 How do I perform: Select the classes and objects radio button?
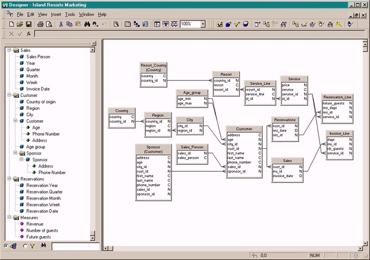click(6, 246)
